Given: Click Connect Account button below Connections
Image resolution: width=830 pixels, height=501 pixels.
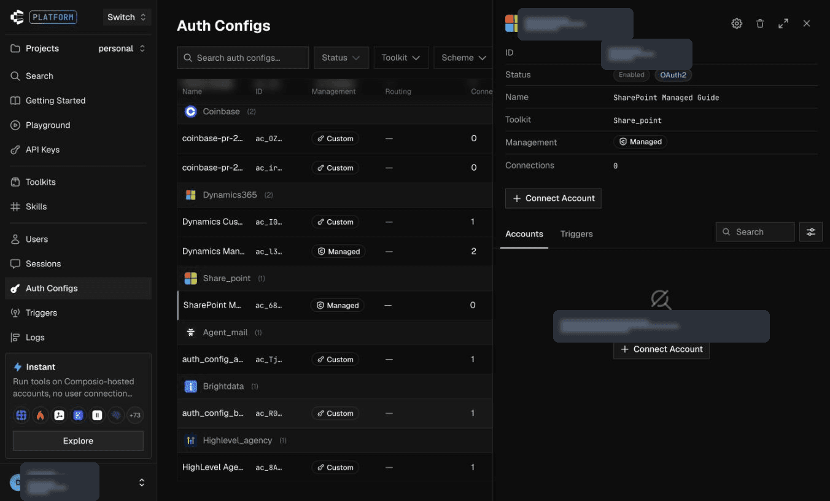Looking at the screenshot, I should click(553, 198).
